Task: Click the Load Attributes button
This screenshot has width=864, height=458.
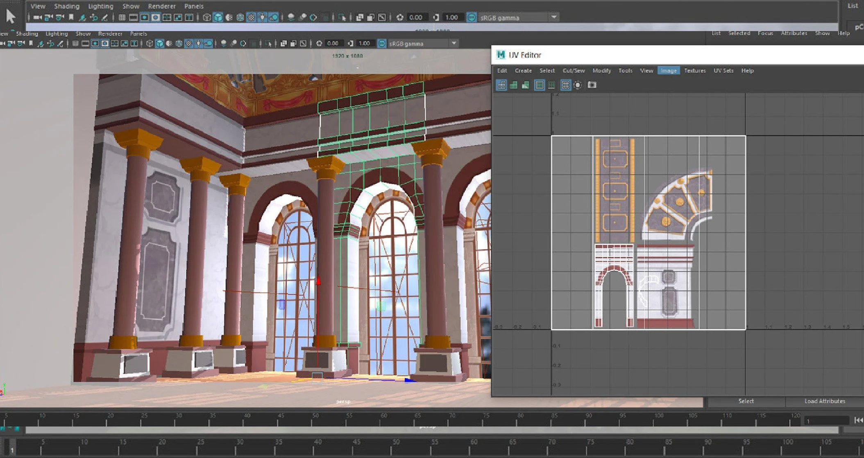Action: [824, 401]
